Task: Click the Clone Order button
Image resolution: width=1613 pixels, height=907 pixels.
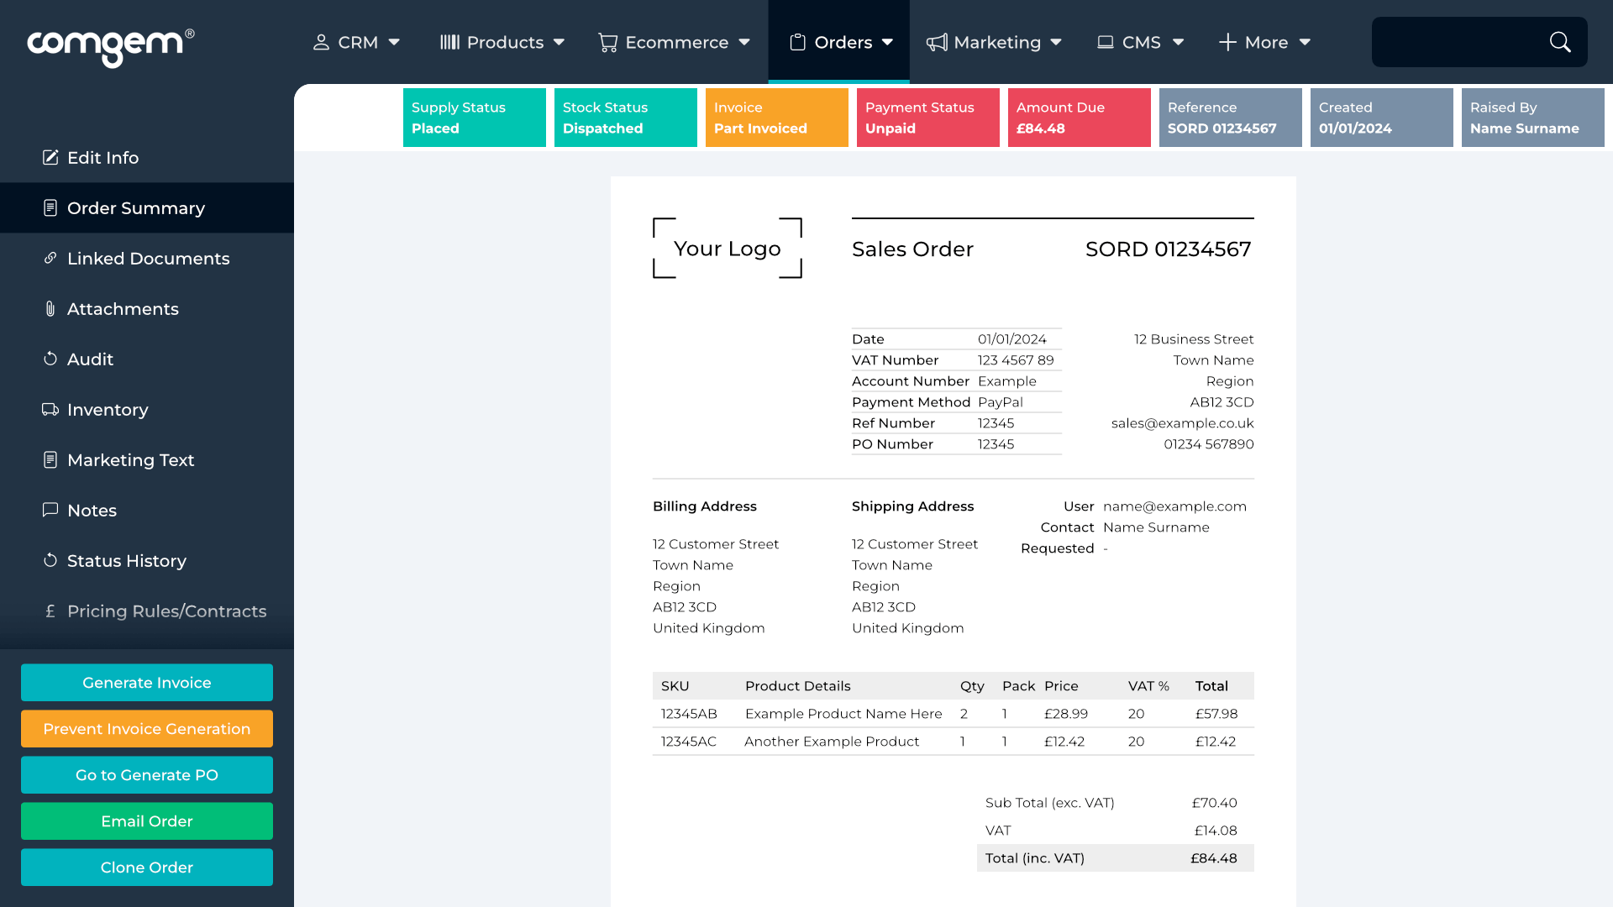Action: [x=146, y=867]
